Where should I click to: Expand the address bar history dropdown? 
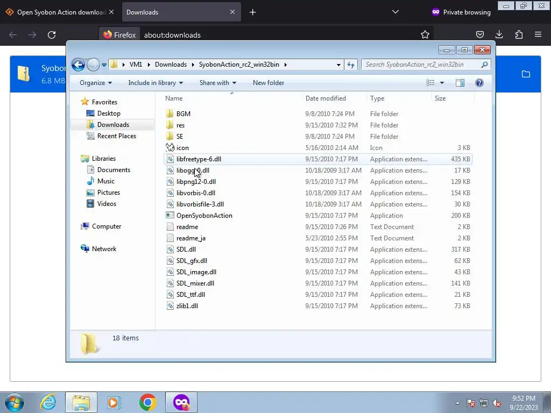click(x=338, y=65)
